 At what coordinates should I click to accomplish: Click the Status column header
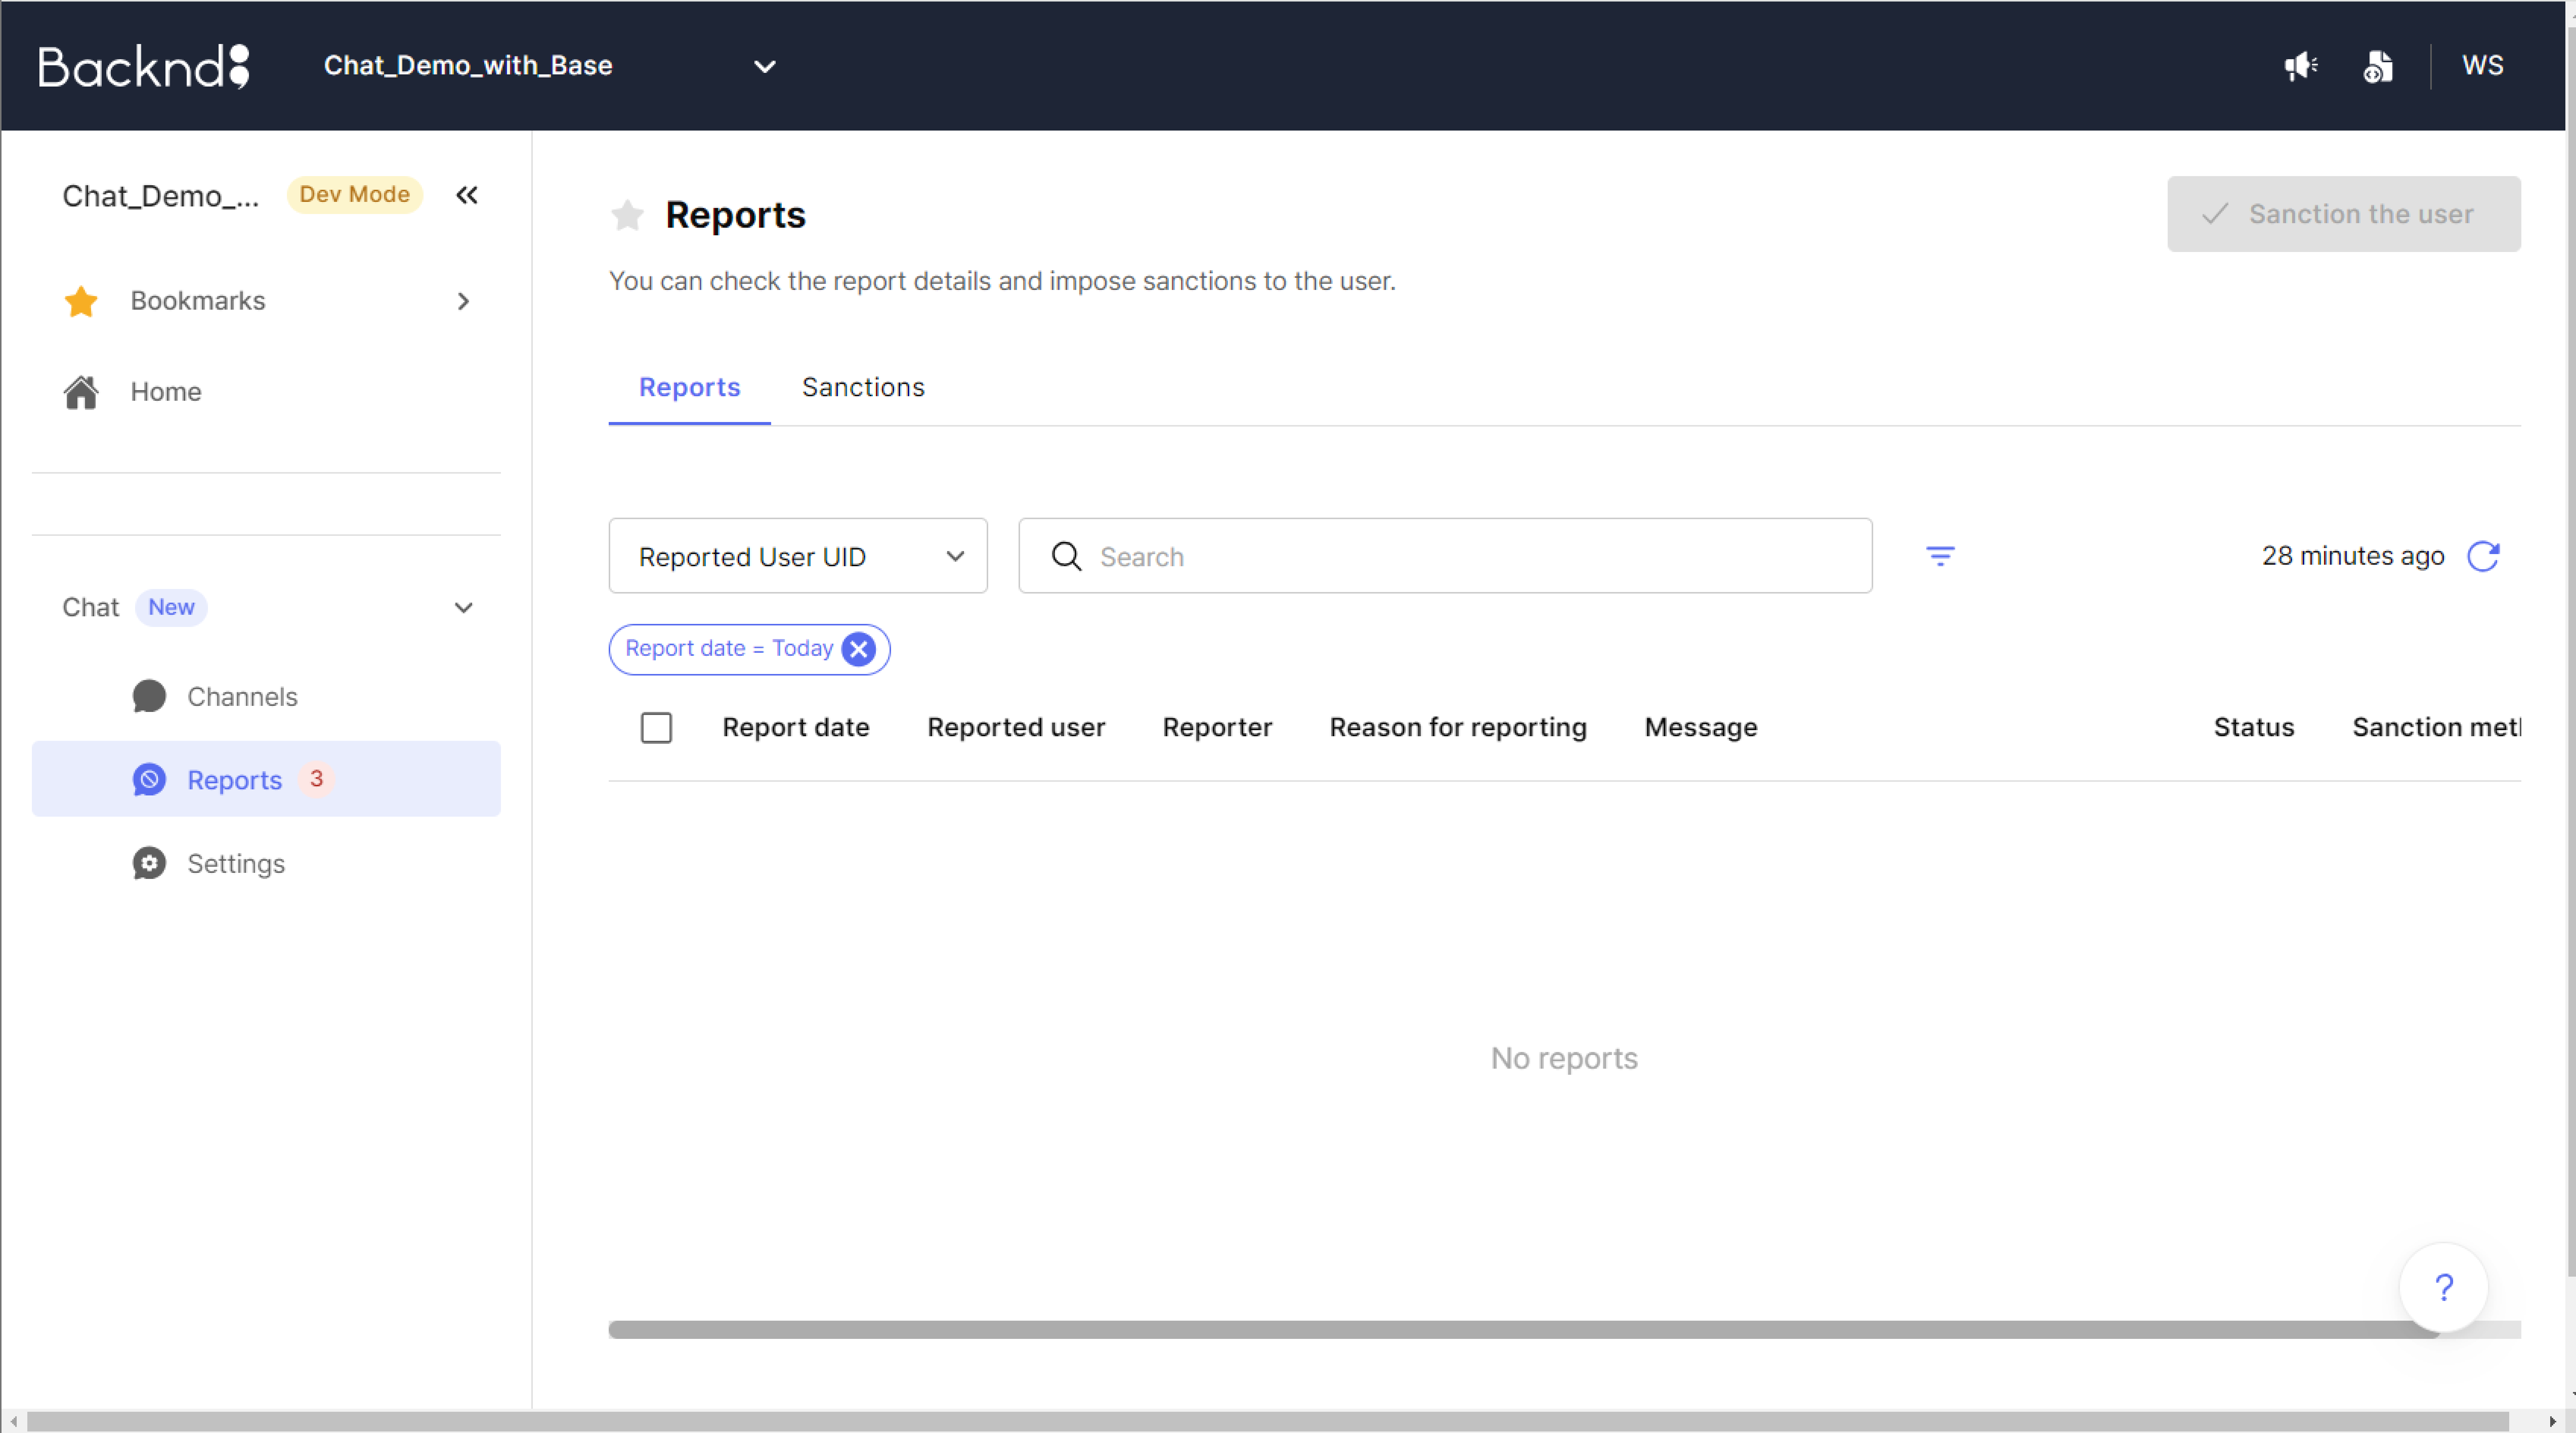2254,728
